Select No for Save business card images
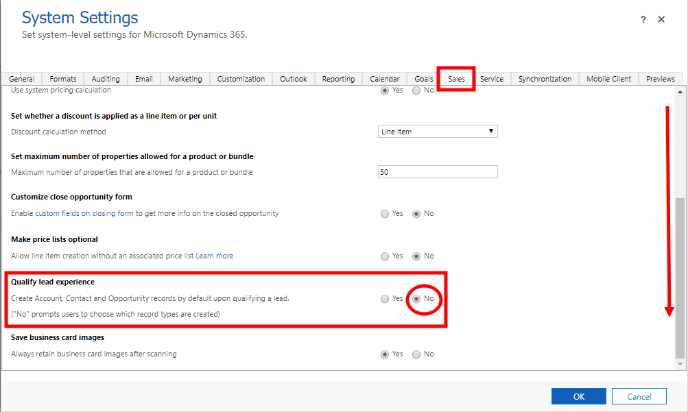688x412 pixels. [x=416, y=354]
